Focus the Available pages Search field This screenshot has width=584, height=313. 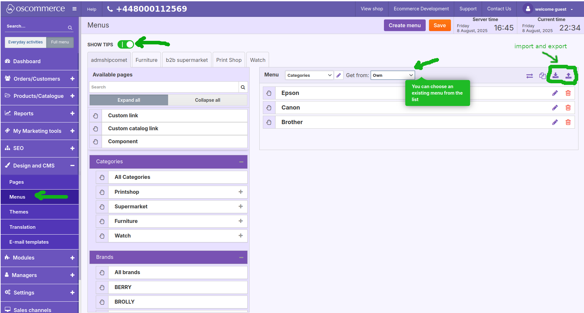tap(164, 87)
